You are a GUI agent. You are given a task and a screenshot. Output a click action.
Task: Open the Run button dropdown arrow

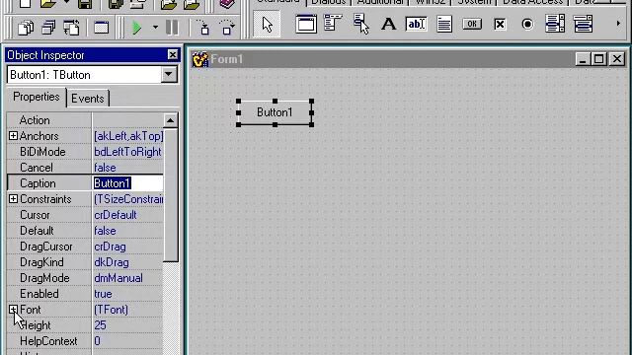155,28
